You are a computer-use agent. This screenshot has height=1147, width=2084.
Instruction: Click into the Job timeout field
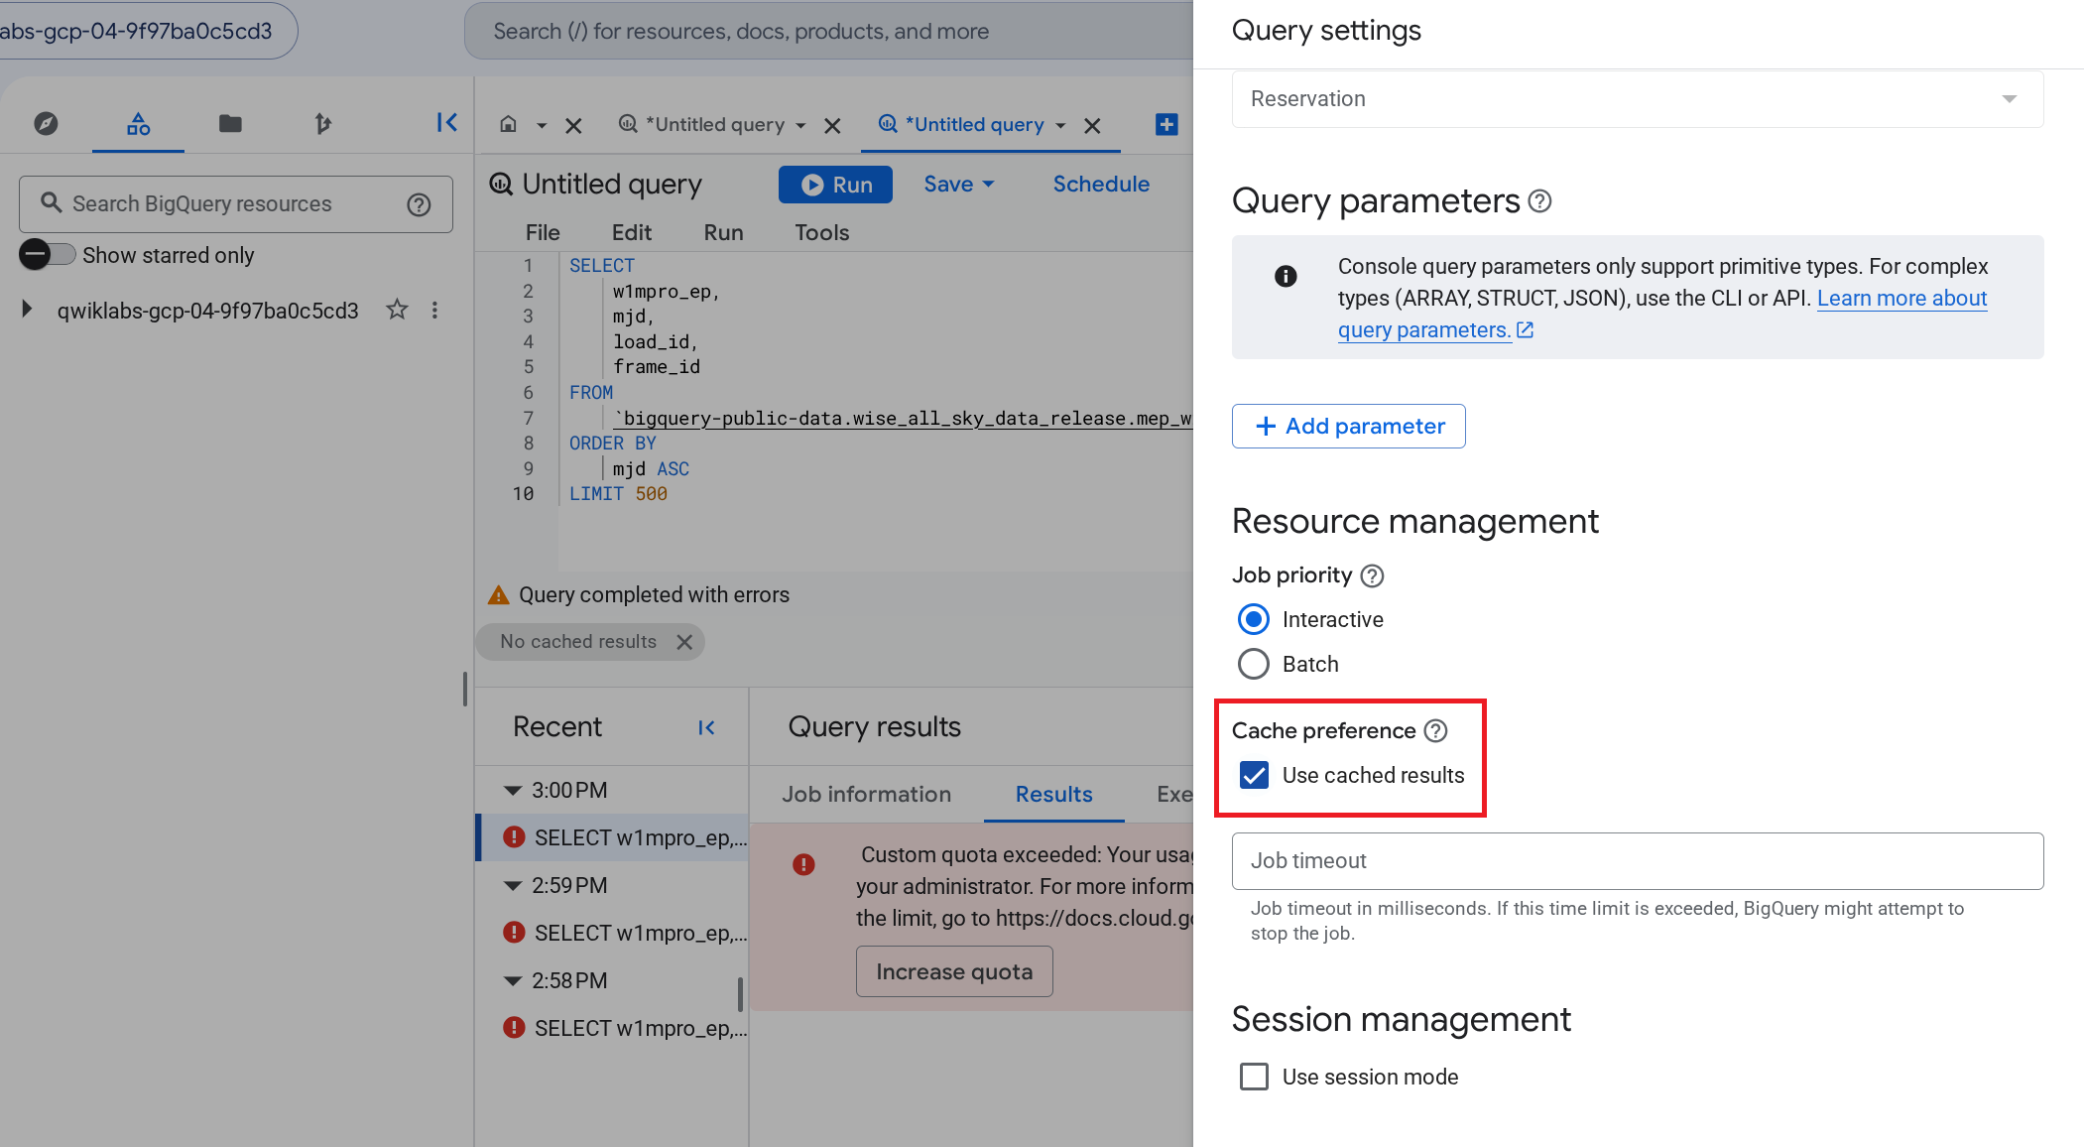[x=1637, y=861]
